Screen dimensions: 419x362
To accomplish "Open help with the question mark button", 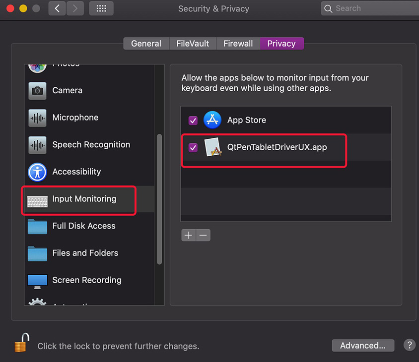I will 410,345.
